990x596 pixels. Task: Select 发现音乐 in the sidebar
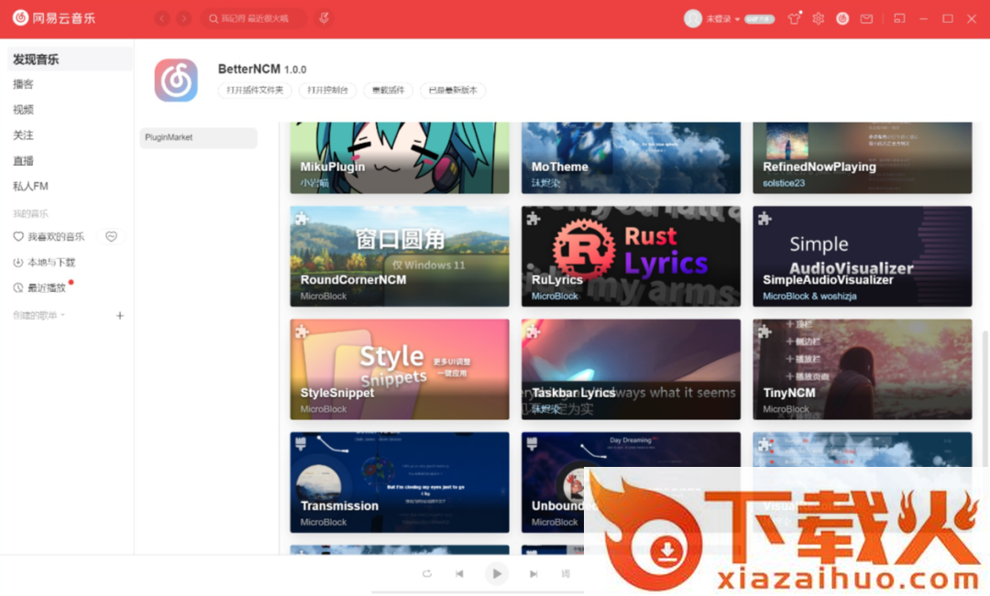[x=70, y=60]
